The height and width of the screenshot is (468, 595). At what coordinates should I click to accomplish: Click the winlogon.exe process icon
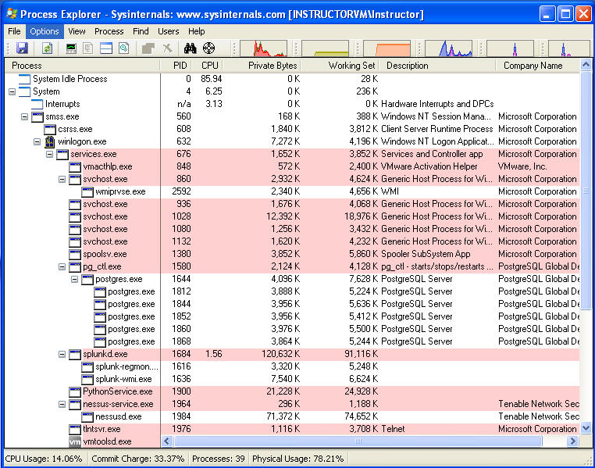point(50,141)
